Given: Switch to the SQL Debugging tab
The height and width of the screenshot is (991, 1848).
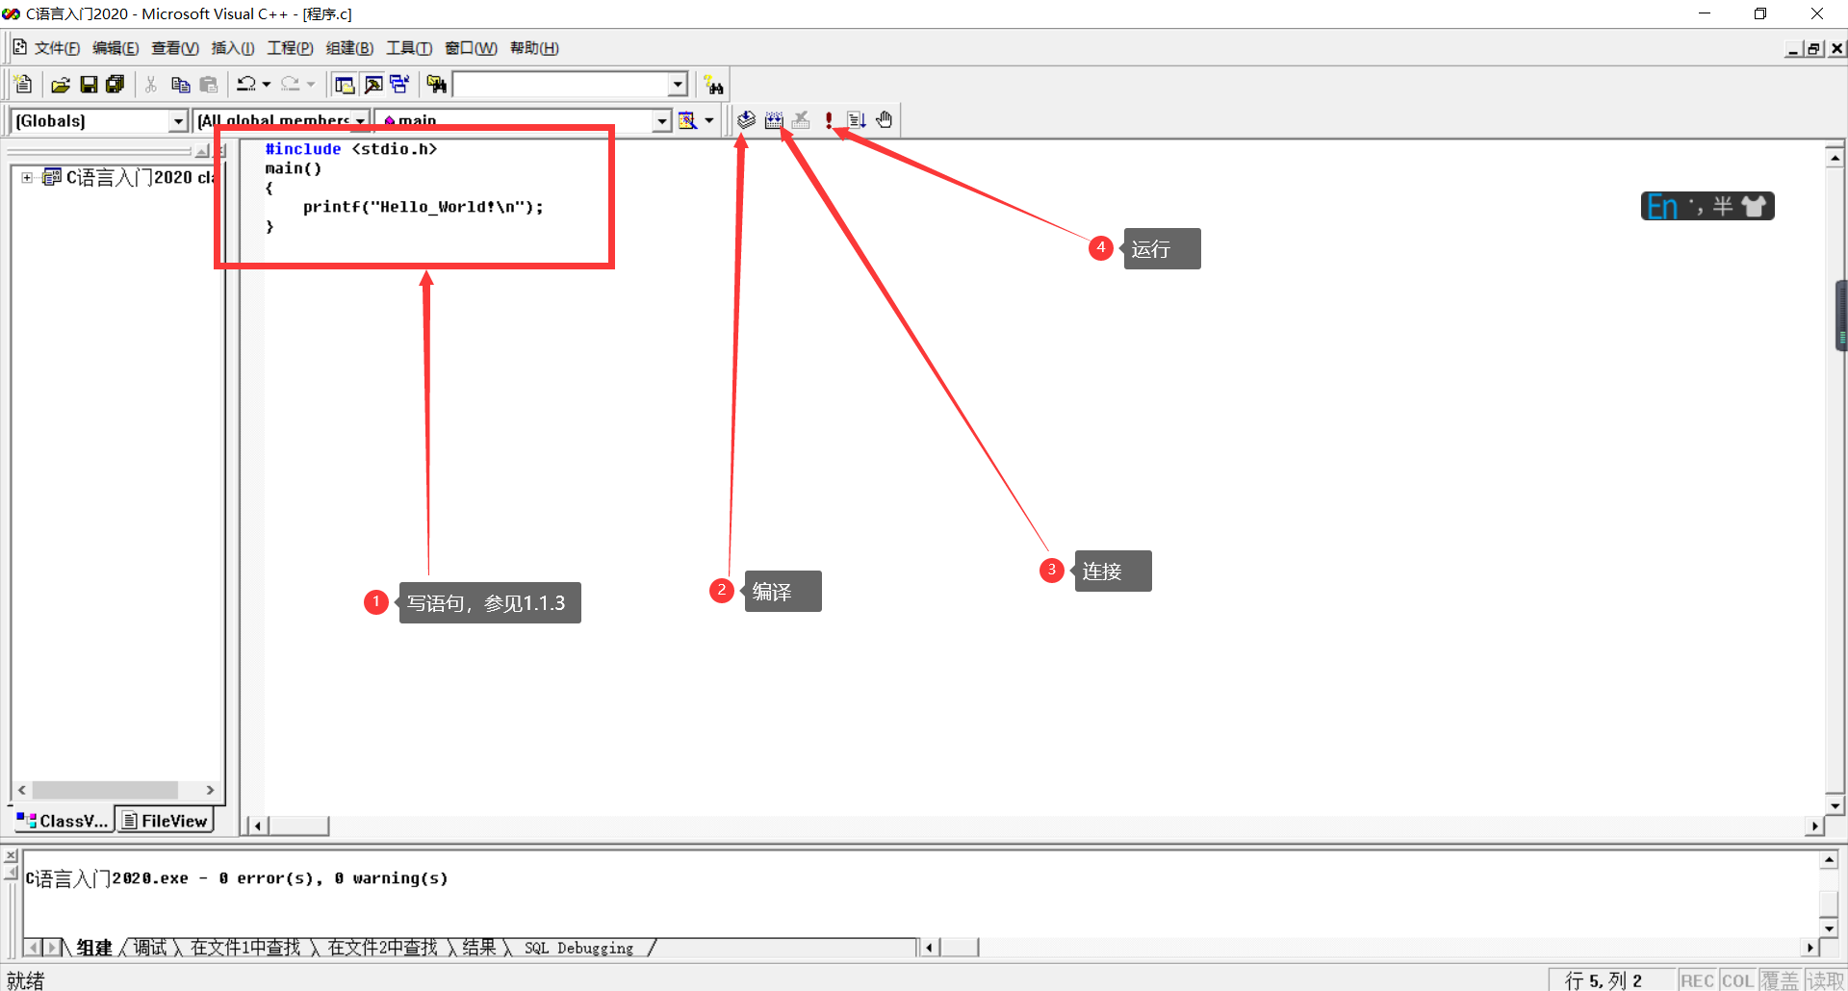Looking at the screenshot, I should point(579,948).
